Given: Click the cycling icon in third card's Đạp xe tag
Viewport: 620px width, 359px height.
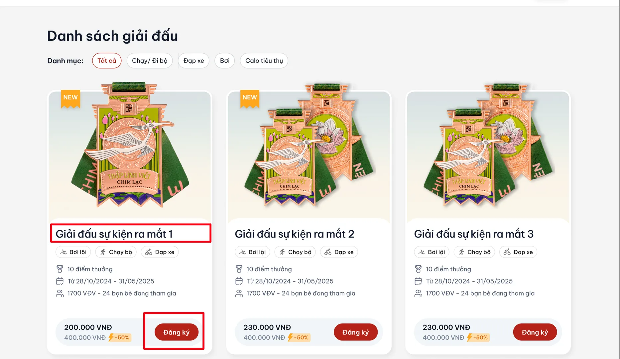Looking at the screenshot, I should coord(507,252).
